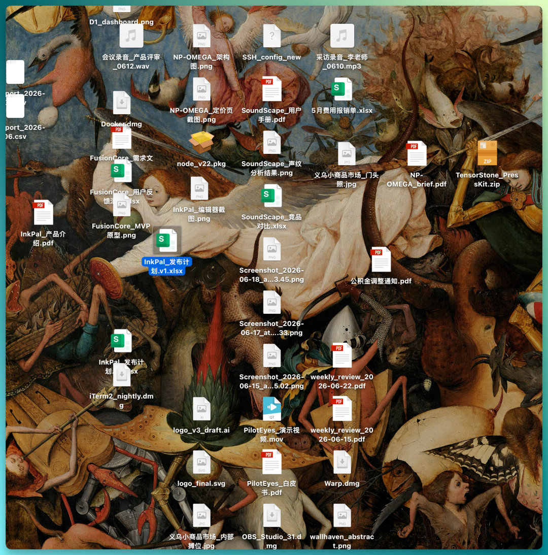Select the TensorStone_PressKit.zip archive icon
This screenshot has height=555, width=548.
coord(487,154)
